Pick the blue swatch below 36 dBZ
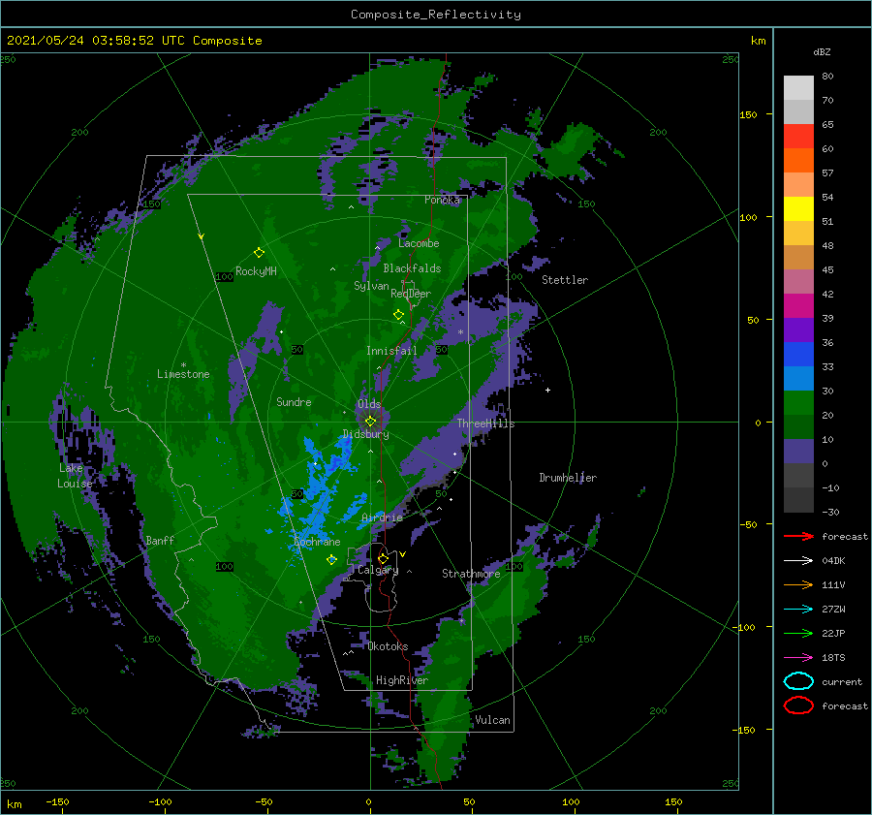 pyautogui.click(x=798, y=354)
